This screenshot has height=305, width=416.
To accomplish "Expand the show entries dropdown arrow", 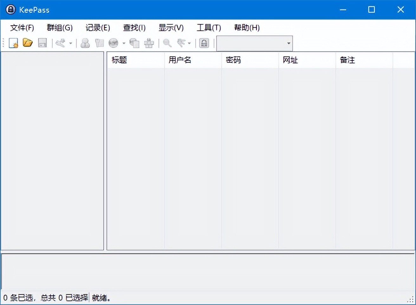I will (x=189, y=43).
